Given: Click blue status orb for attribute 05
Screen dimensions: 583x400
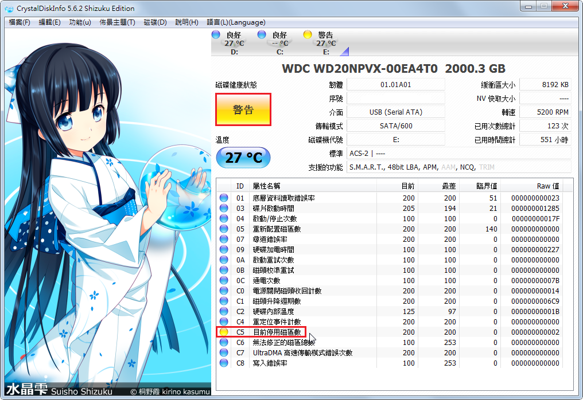Looking at the screenshot, I should (x=224, y=229).
